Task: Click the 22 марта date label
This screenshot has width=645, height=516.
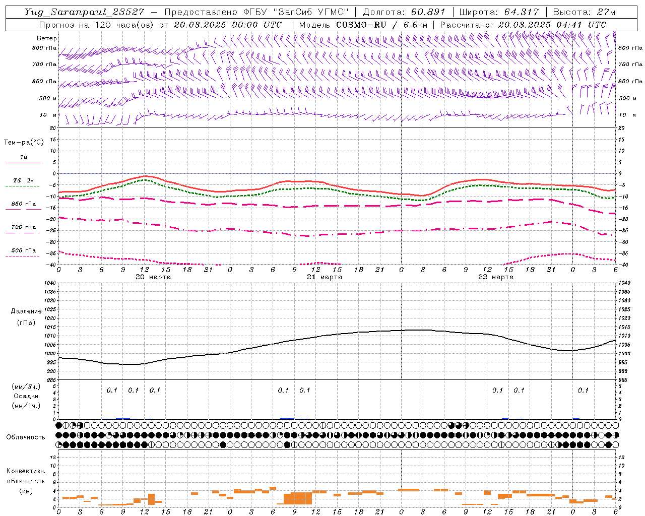Action: click(496, 277)
